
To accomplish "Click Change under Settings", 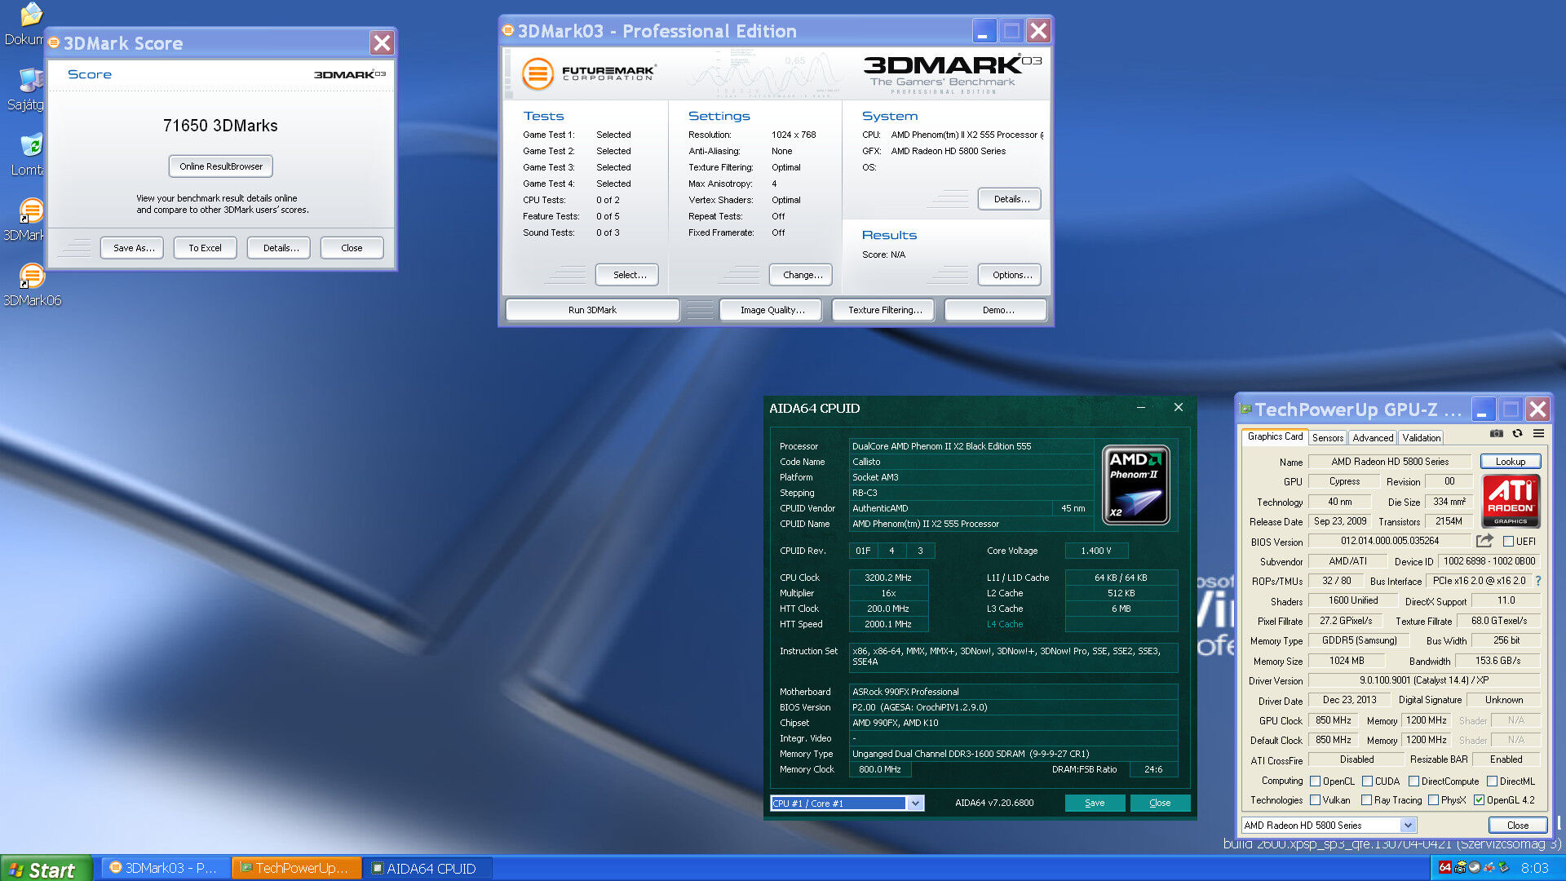I will click(803, 275).
